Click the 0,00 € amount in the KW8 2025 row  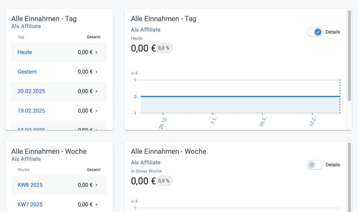point(85,185)
